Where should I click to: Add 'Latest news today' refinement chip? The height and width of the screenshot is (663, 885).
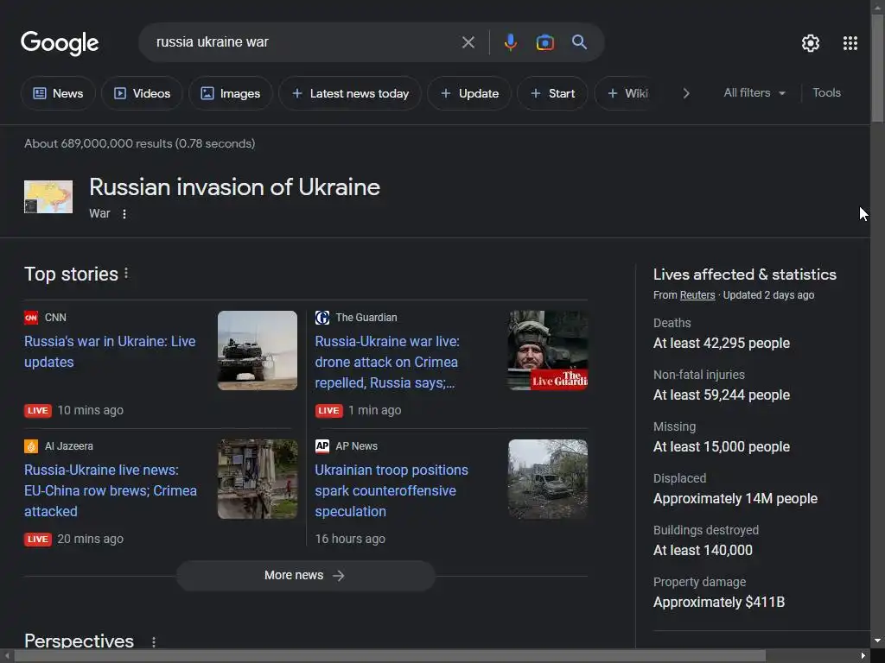[x=350, y=93]
